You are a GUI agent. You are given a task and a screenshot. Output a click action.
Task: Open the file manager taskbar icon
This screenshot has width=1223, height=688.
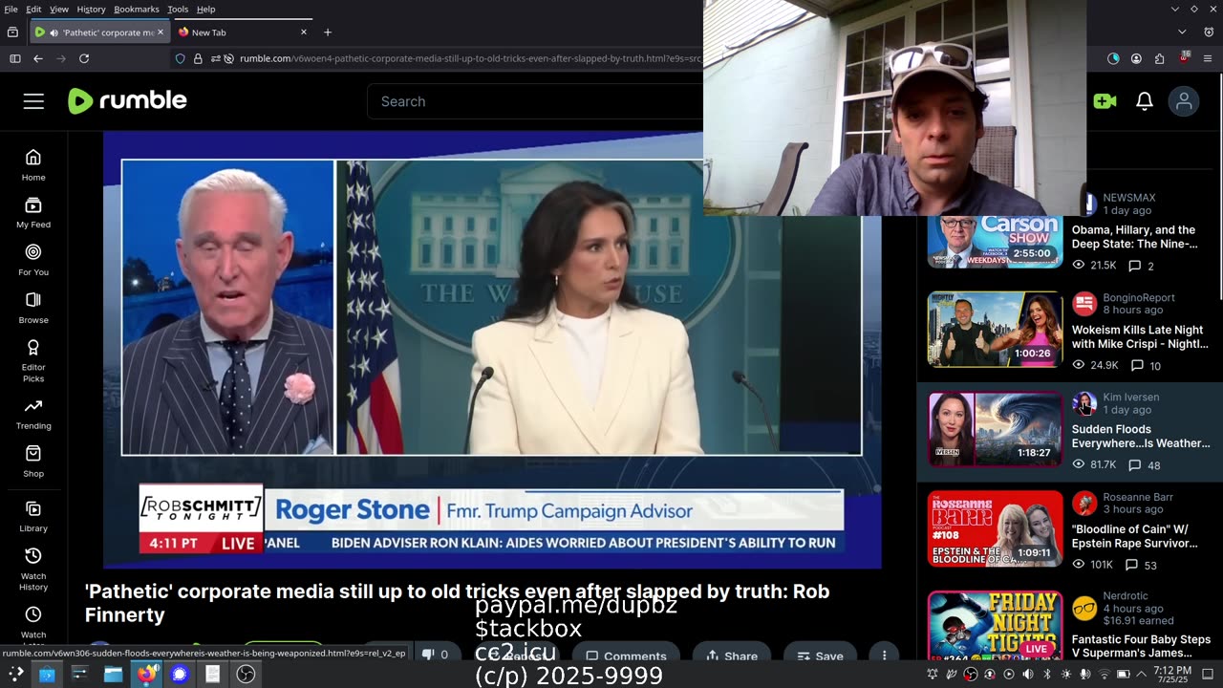point(113,675)
